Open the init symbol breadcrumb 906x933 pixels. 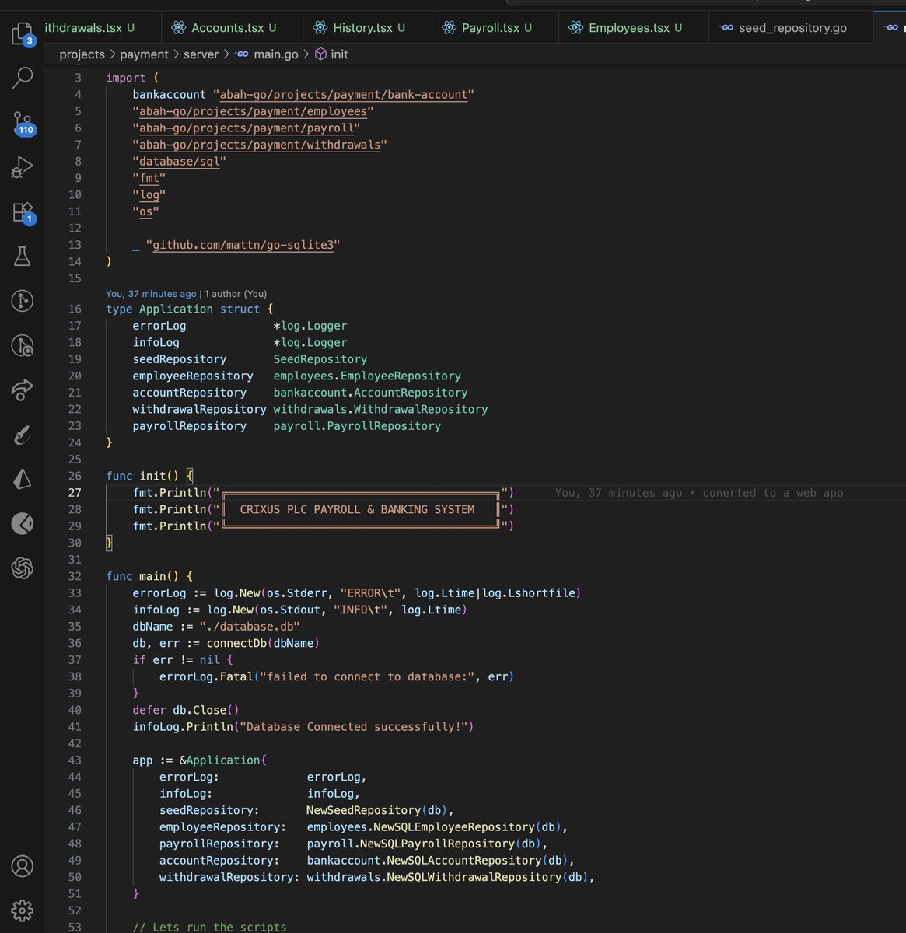pyautogui.click(x=331, y=54)
